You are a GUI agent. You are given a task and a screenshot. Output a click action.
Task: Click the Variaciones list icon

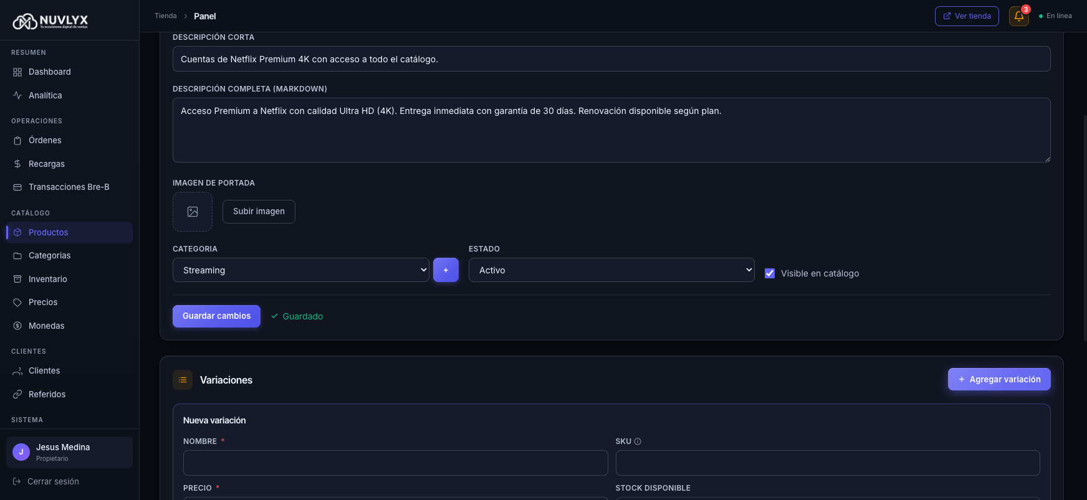tap(183, 380)
